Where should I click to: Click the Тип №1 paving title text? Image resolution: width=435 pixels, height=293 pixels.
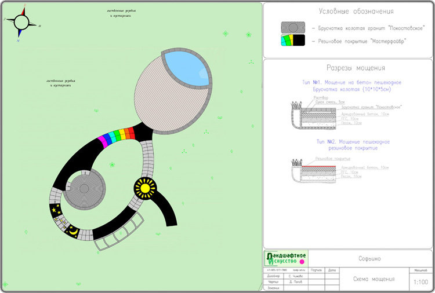click(351, 83)
